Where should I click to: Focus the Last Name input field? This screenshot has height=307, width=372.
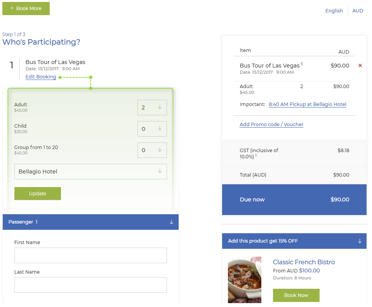point(90,285)
